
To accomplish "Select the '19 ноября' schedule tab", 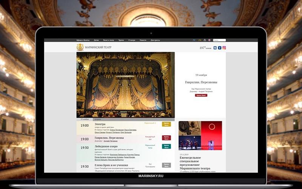I will click(x=85, y=119).
